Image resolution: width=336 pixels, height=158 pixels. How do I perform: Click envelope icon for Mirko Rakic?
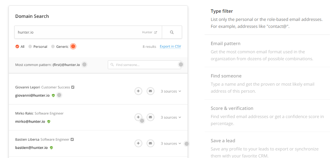(151, 117)
